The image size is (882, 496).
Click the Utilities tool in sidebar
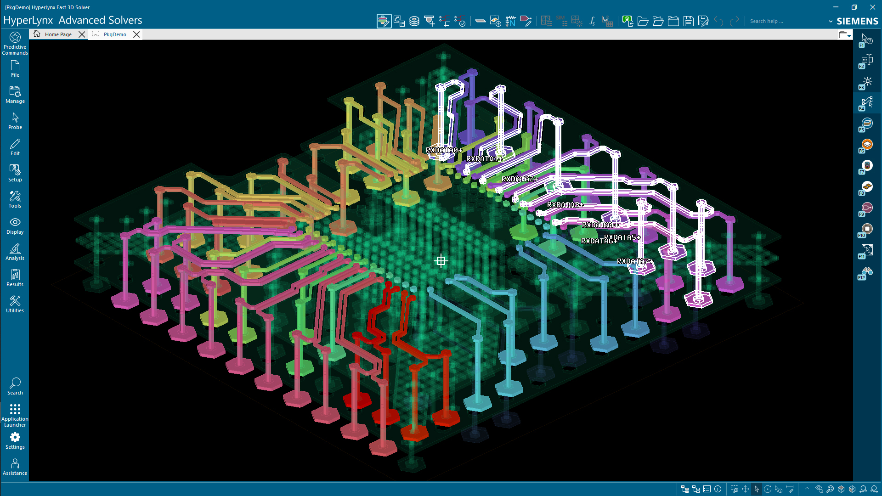click(x=15, y=303)
